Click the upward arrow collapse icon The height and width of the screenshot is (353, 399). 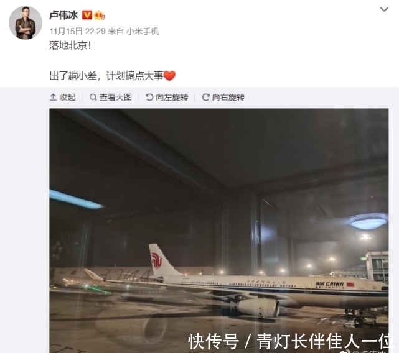click(x=53, y=98)
